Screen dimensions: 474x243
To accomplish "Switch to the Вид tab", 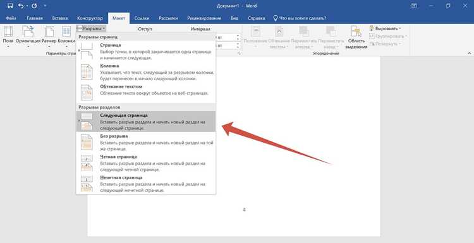I will [x=234, y=18].
